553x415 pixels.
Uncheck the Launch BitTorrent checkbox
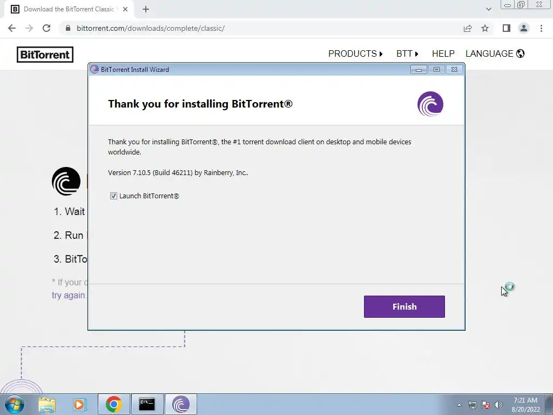[x=113, y=196]
